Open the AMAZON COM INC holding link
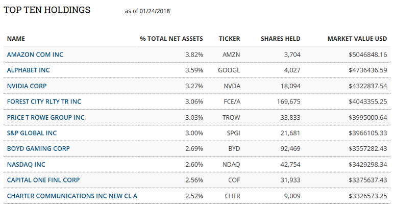 (35, 55)
